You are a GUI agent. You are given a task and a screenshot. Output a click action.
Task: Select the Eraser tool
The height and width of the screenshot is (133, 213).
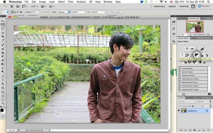click(3, 60)
